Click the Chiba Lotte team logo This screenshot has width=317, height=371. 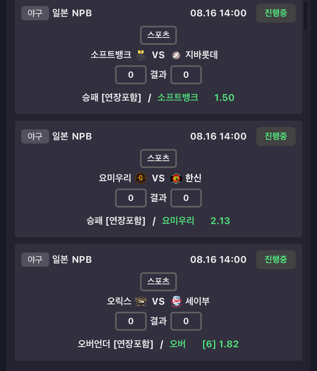pos(176,55)
